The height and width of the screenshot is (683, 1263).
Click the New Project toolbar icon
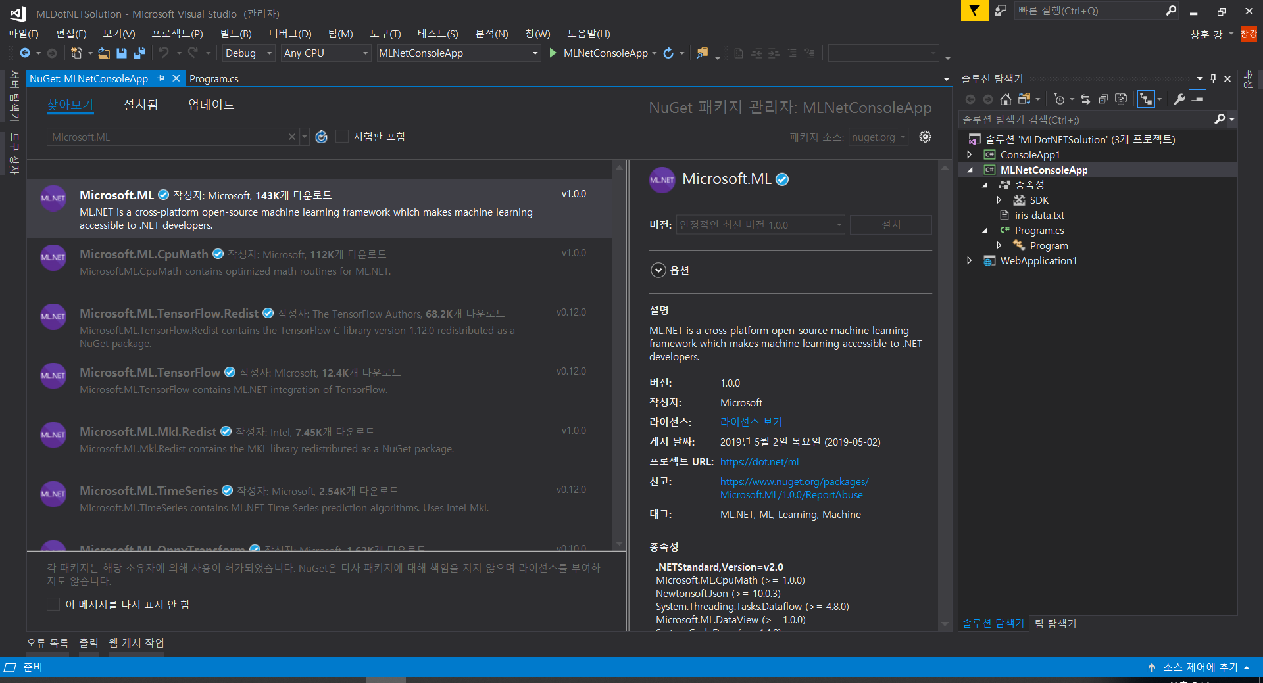[76, 53]
